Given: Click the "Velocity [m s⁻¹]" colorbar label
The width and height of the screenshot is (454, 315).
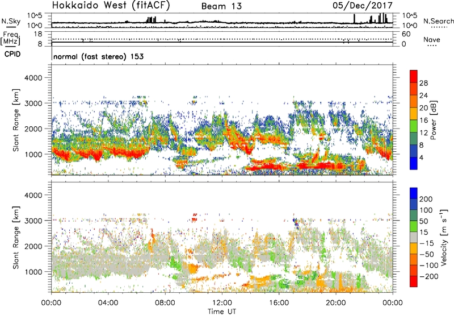Looking at the screenshot, I should coord(444,237).
